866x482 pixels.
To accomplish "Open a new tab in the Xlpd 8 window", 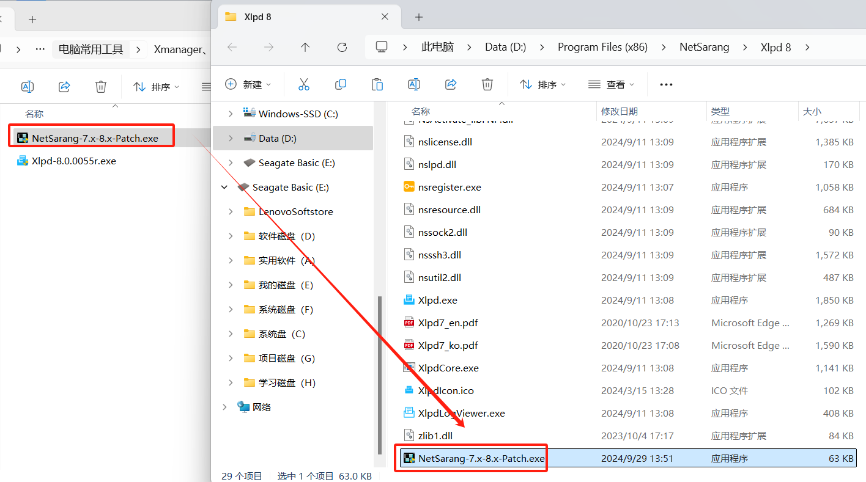I will pos(419,17).
